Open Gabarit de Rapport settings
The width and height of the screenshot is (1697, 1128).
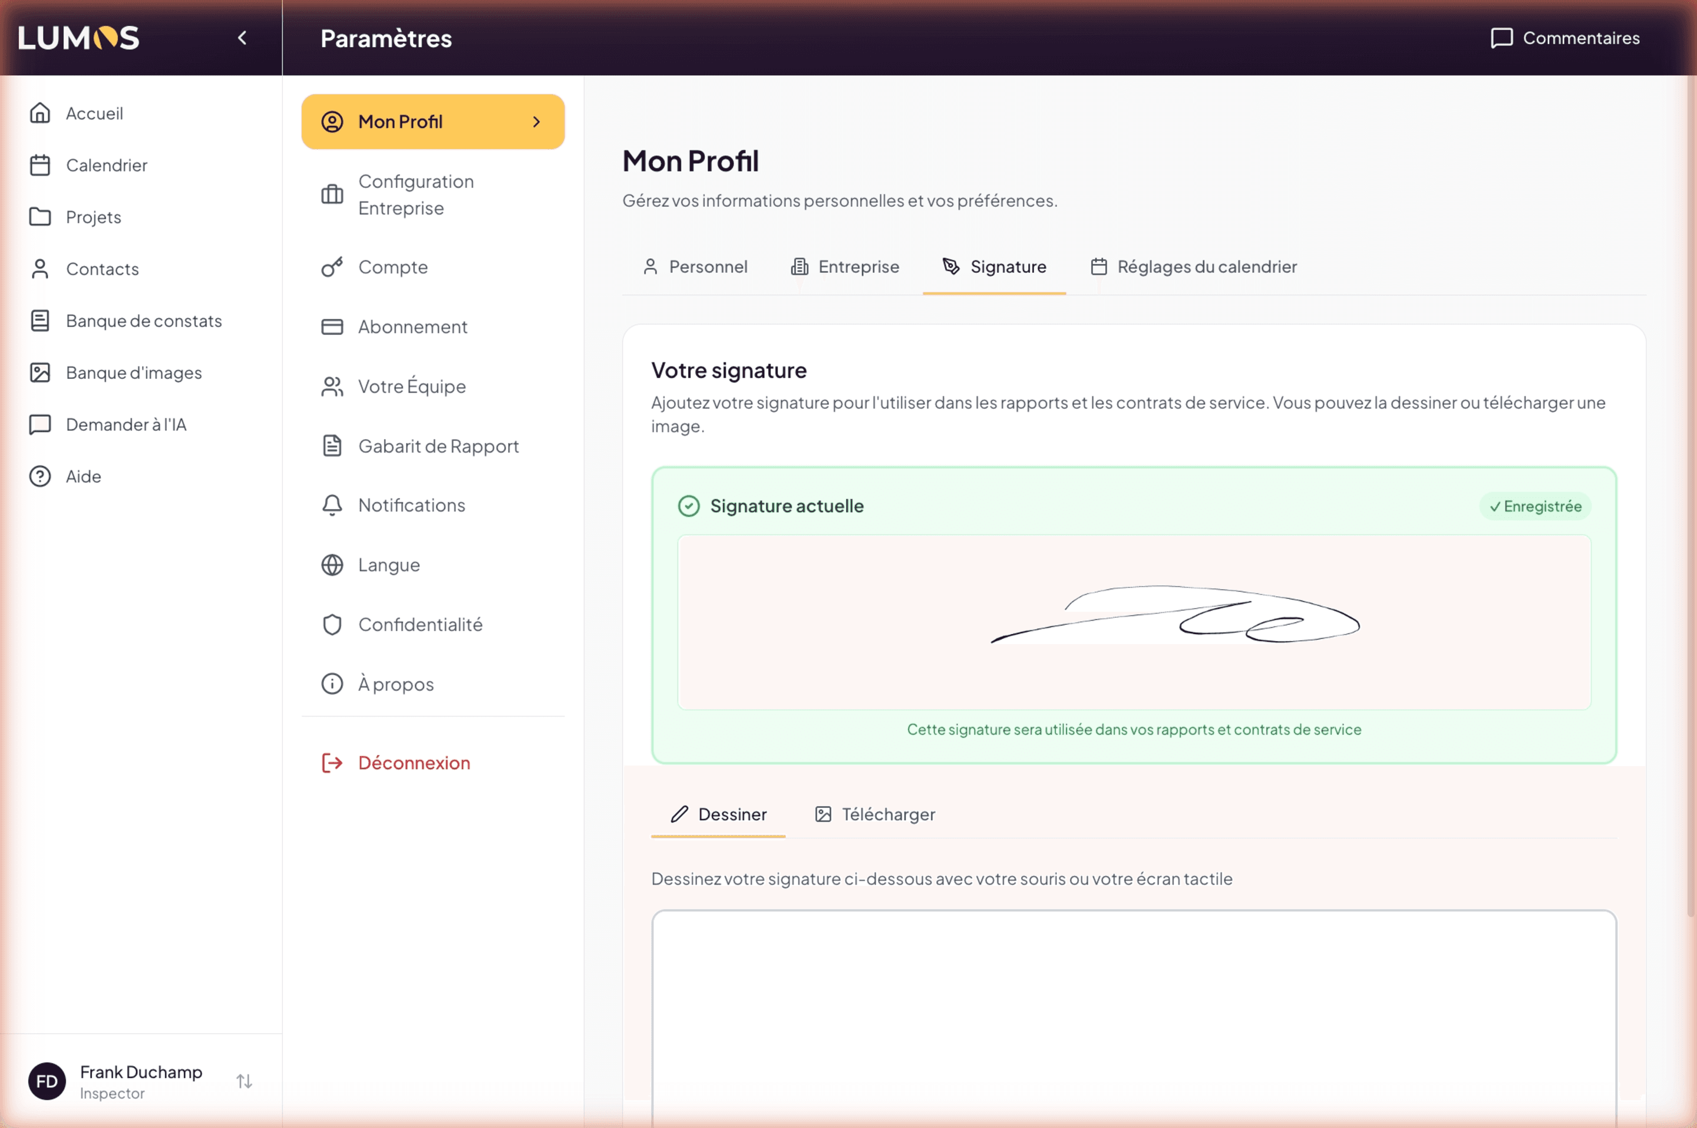(433, 446)
